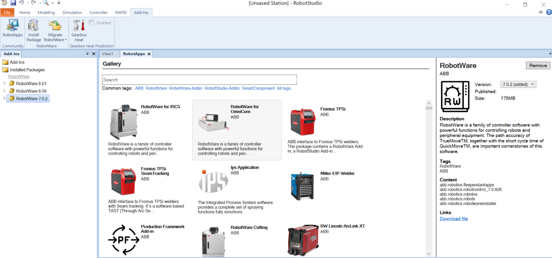552x258 pixels.
Task: Close the Add-Ins side panel
Action: [x=93, y=54]
